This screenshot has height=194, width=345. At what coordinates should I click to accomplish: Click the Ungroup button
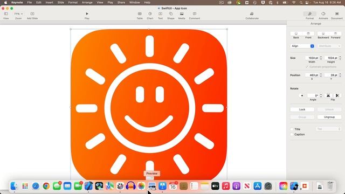(x=329, y=117)
